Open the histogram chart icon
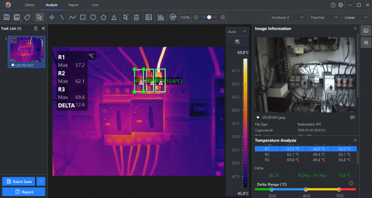Image resolution: width=372 pixels, height=198 pixels. tap(160, 17)
